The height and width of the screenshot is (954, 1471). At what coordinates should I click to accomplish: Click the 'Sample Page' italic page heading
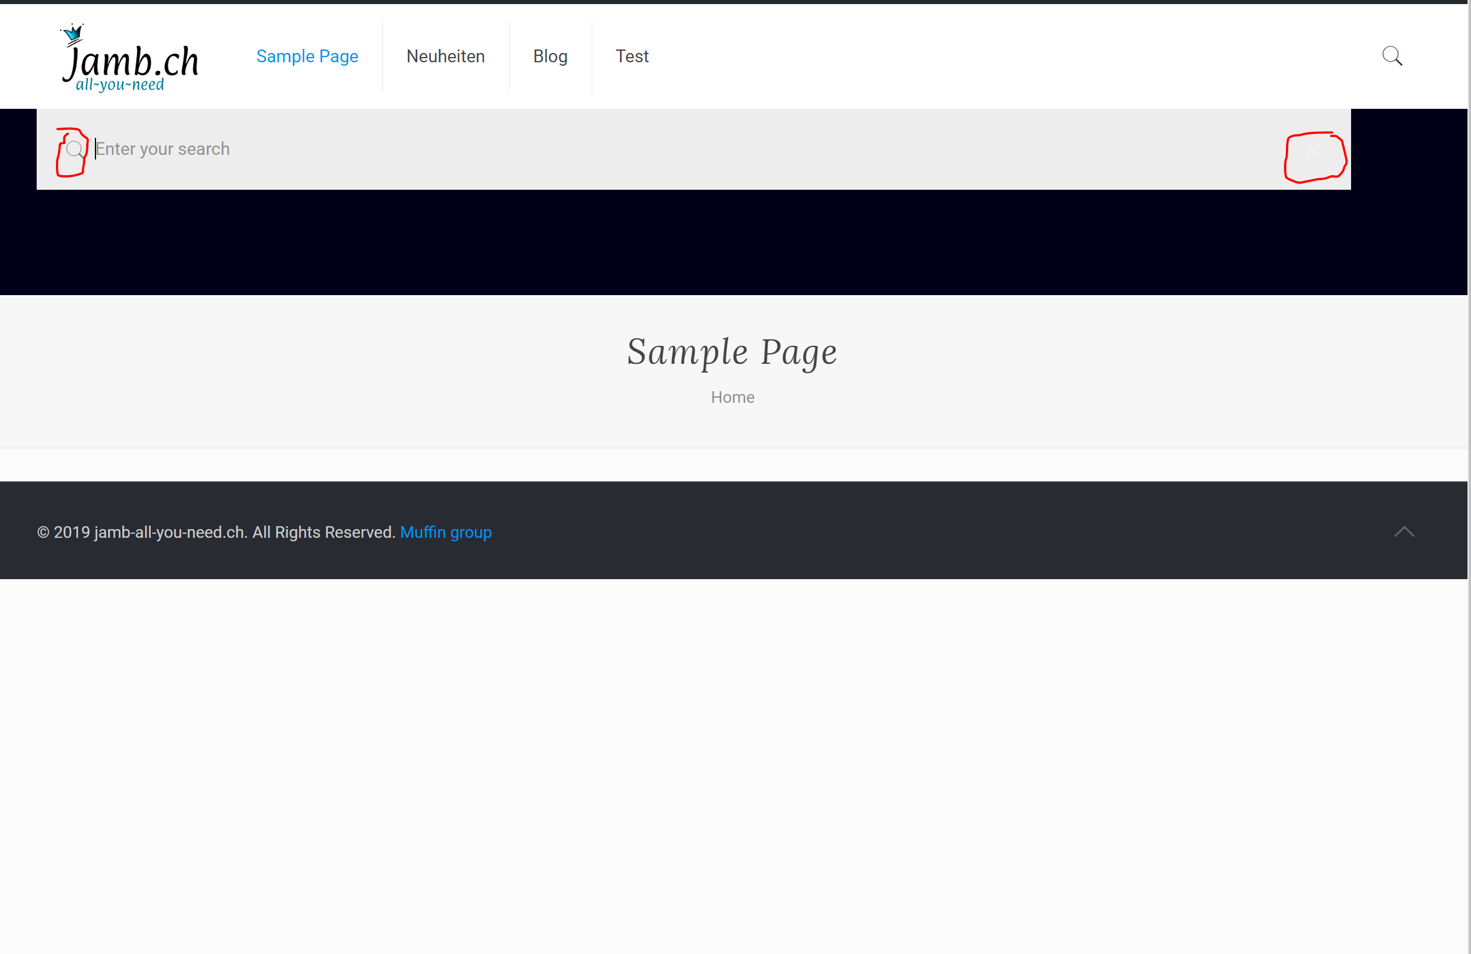tap(732, 352)
